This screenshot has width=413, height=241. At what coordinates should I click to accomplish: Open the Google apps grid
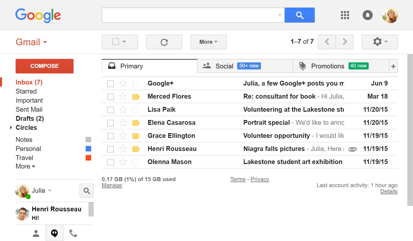(x=345, y=15)
